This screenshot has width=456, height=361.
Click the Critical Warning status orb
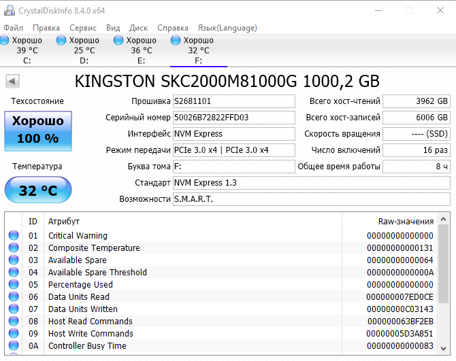click(x=14, y=236)
